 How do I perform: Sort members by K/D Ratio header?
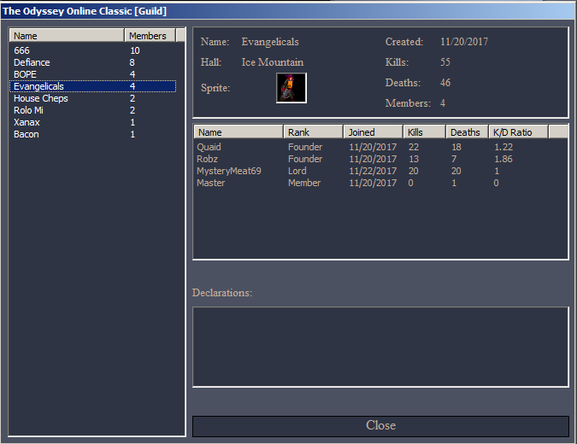pyautogui.click(x=518, y=132)
